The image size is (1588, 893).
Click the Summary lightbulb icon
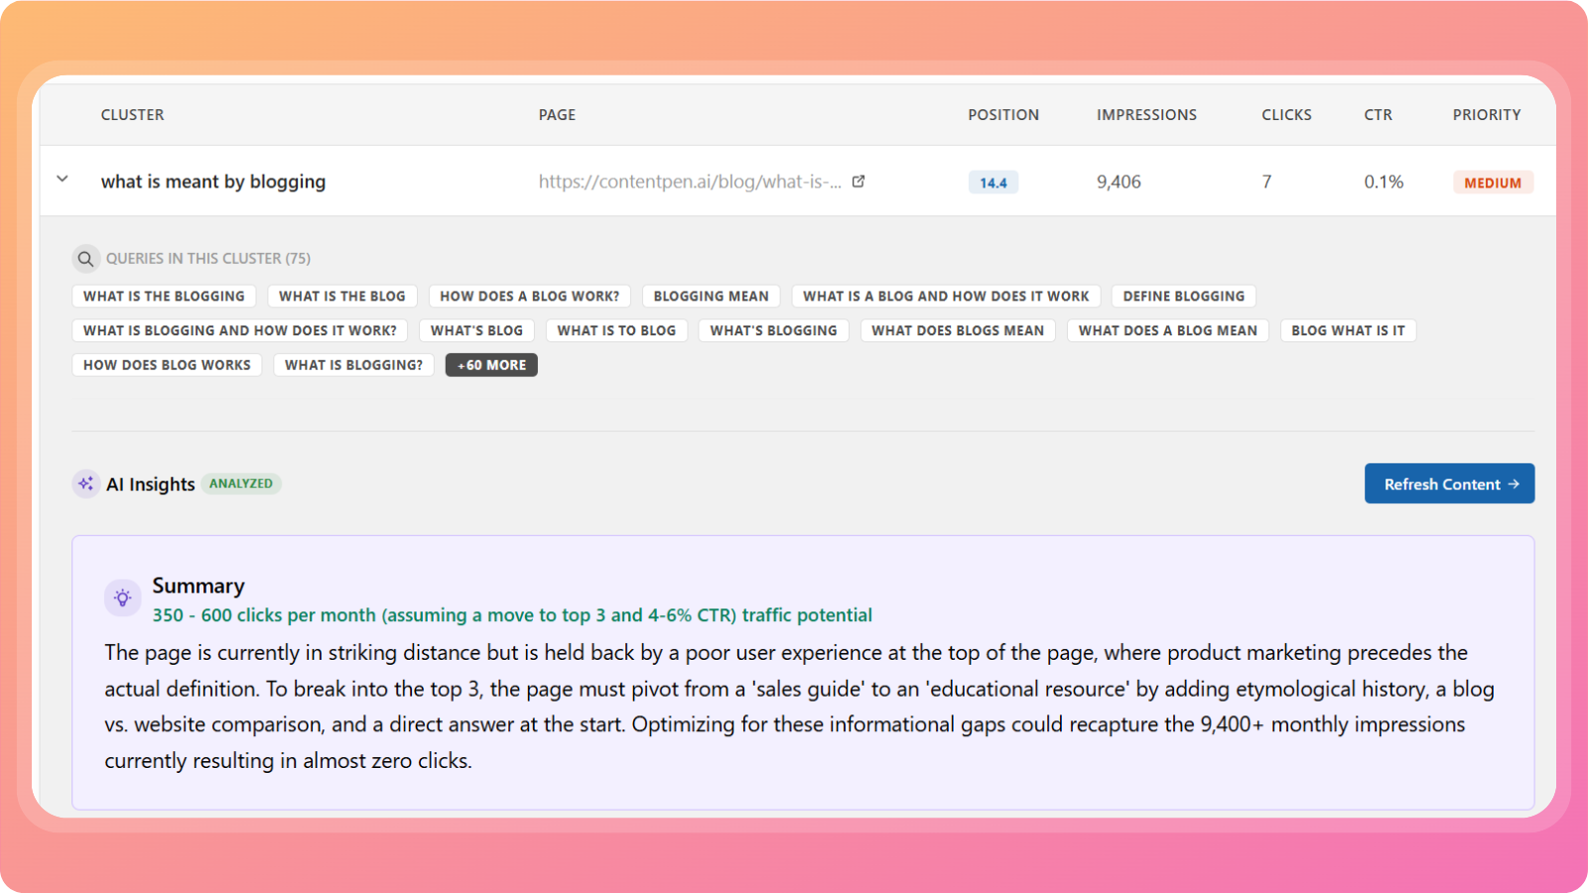(122, 598)
